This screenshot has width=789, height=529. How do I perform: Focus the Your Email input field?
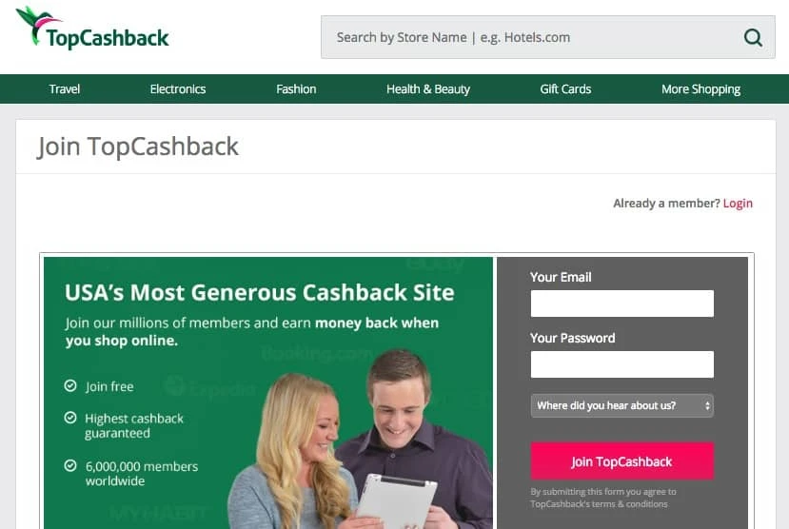tap(621, 304)
